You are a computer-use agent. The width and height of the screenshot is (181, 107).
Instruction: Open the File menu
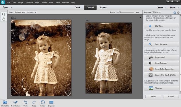9,2
